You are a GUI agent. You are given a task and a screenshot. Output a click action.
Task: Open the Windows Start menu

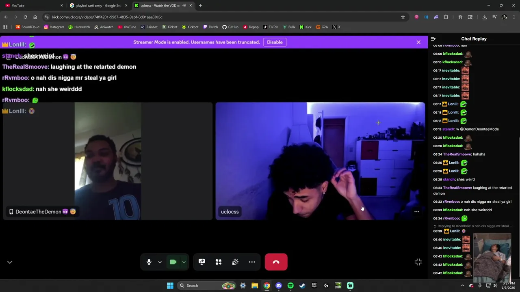point(170,286)
